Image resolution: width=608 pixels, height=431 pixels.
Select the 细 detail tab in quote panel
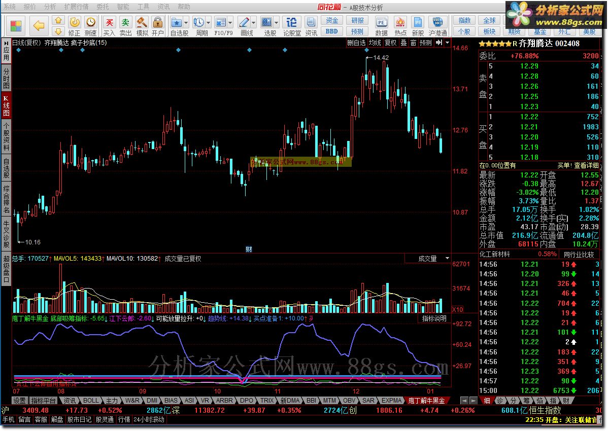pos(487,401)
